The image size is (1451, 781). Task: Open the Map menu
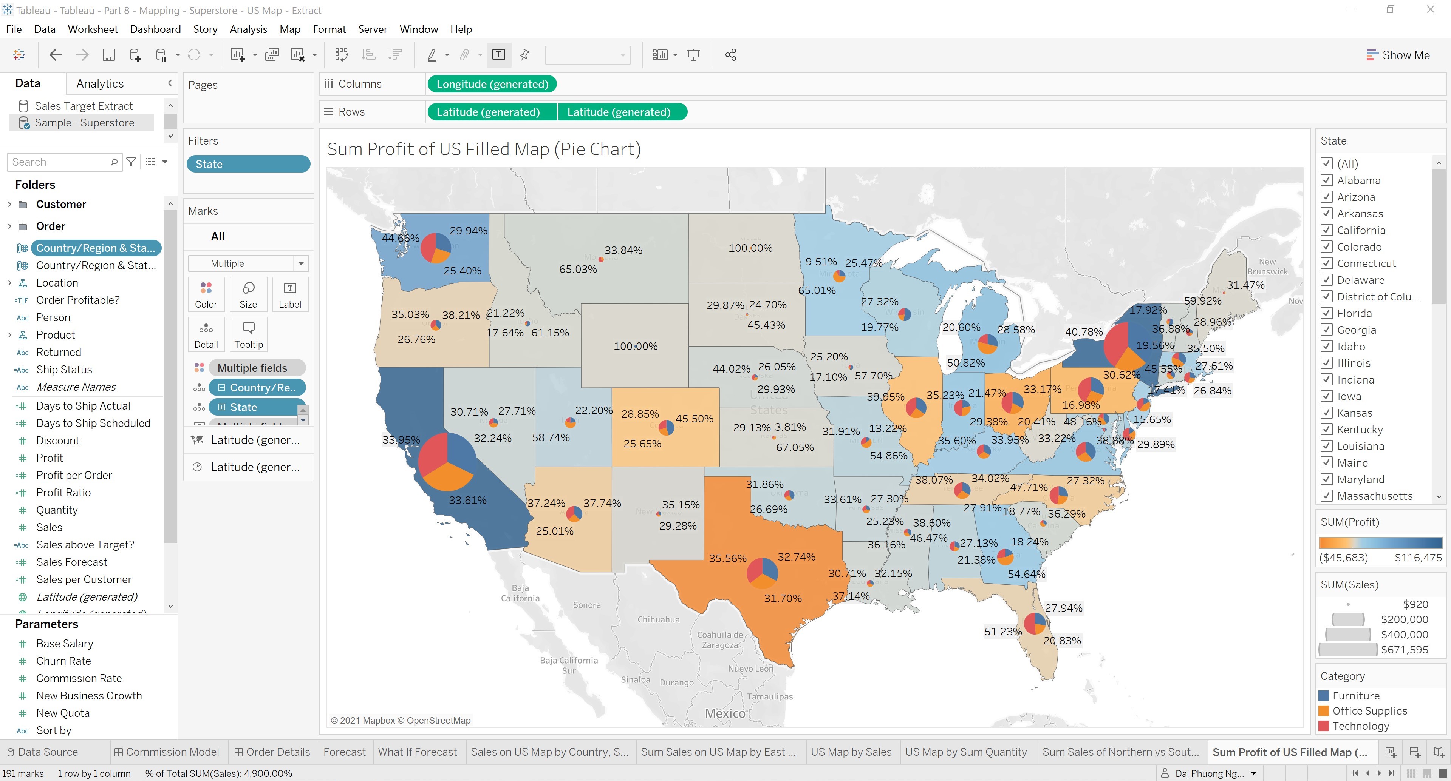289,29
